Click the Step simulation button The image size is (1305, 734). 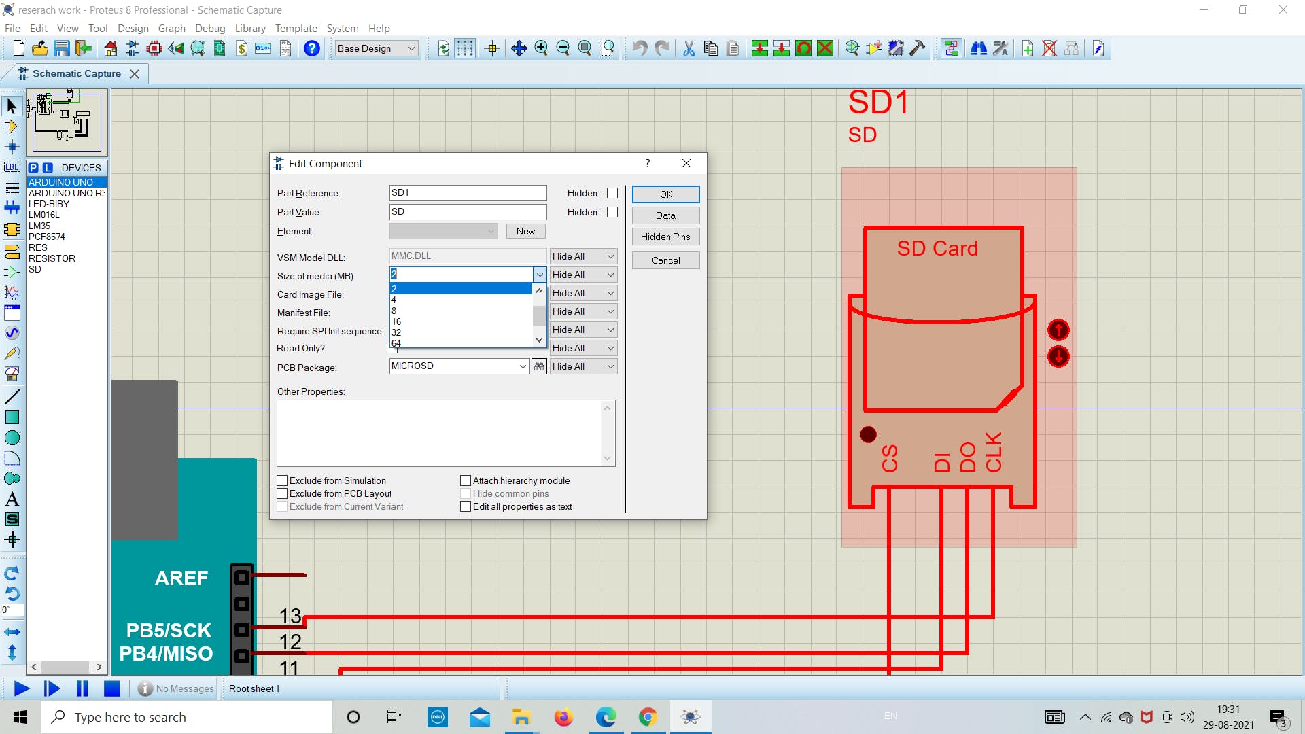(x=51, y=688)
